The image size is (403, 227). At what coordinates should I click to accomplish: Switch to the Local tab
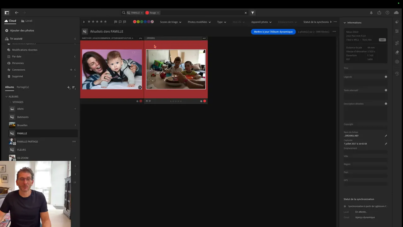tap(27, 21)
